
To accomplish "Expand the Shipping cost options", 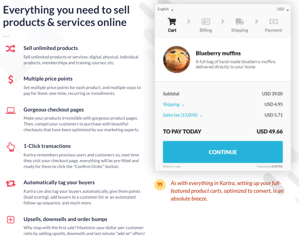I will tap(173, 104).
